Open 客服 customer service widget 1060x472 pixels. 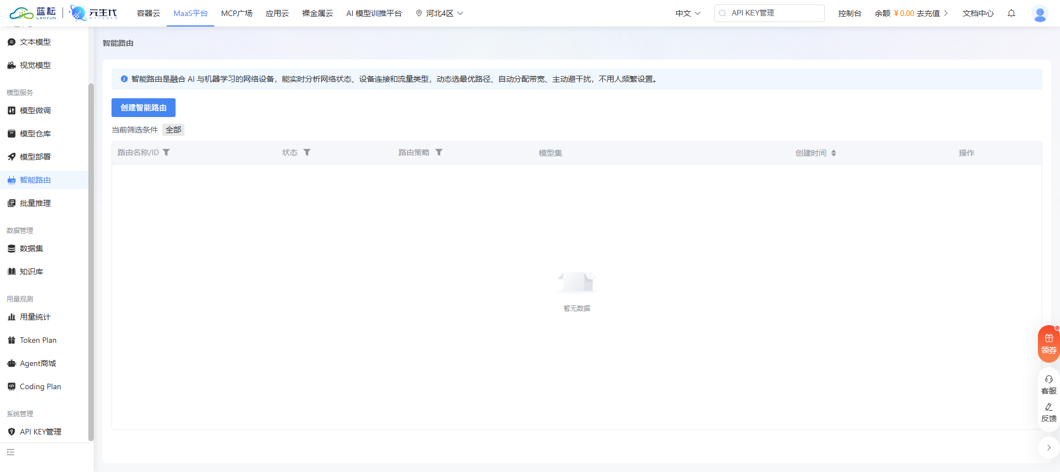pyautogui.click(x=1049, y=385)
